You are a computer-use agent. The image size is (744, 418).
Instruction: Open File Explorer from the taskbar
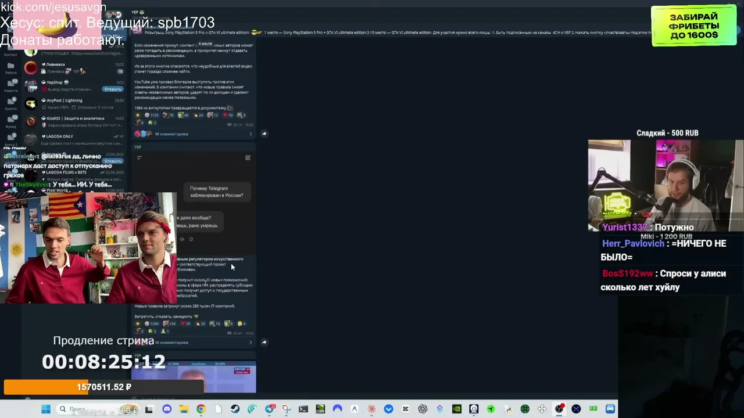(x=184, y=409)
